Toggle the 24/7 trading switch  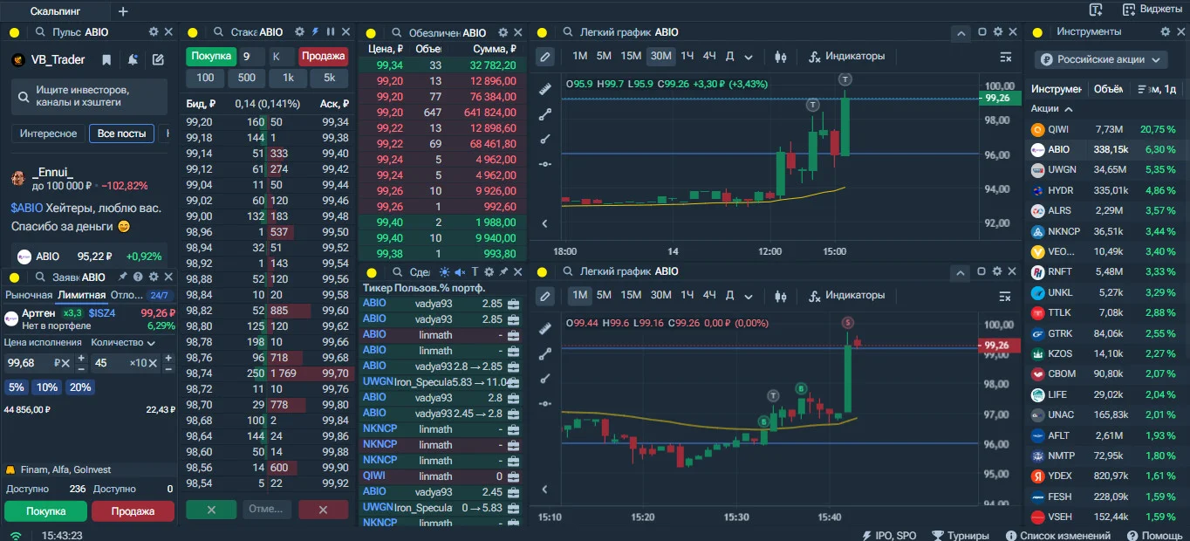pos(160,296)
